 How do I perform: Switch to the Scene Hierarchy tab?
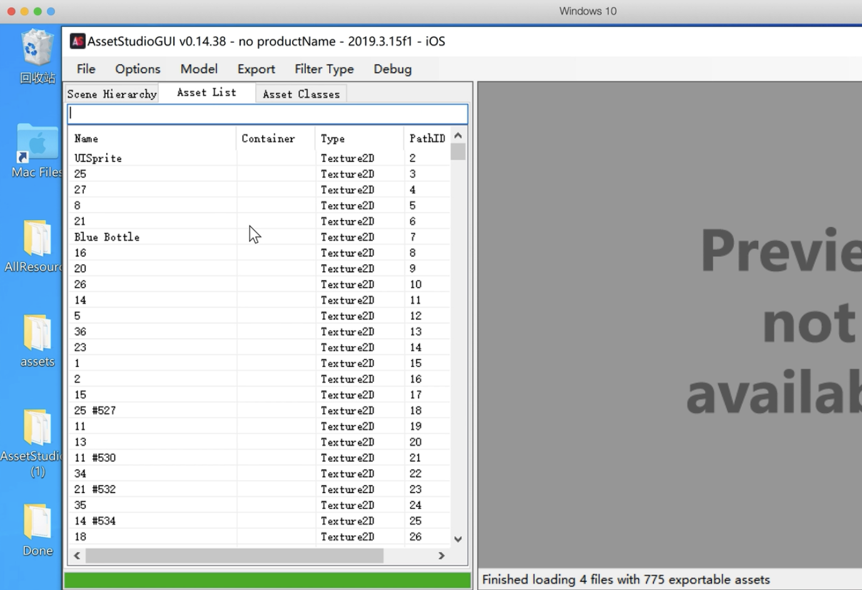pos(112,94)
